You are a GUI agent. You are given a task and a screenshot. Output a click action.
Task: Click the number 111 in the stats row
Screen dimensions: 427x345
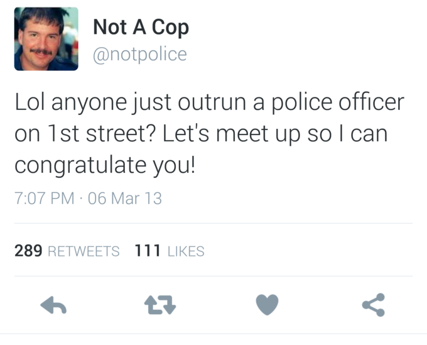(x=148, y=251)
